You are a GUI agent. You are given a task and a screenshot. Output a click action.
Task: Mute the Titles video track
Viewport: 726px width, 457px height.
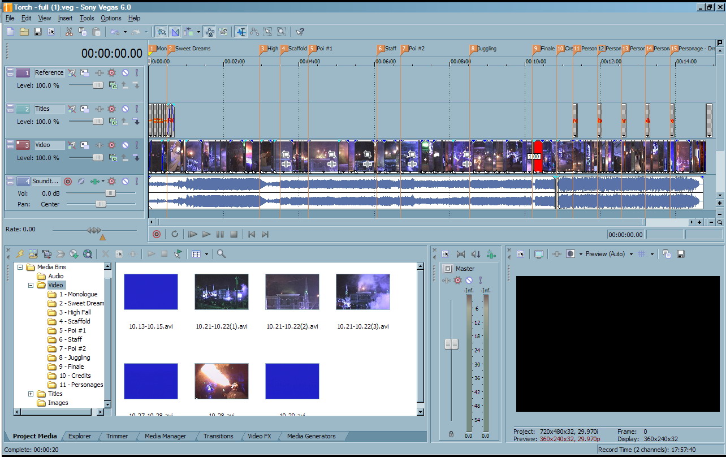125,109
